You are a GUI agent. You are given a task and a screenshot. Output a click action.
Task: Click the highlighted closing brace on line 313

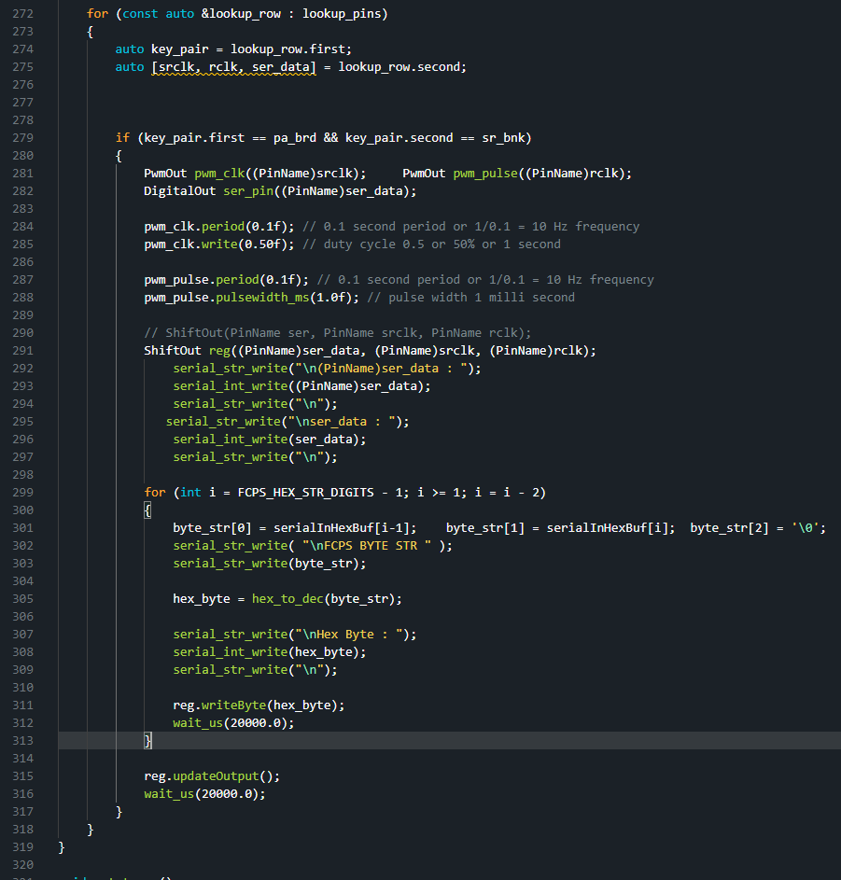pos(147,741)
